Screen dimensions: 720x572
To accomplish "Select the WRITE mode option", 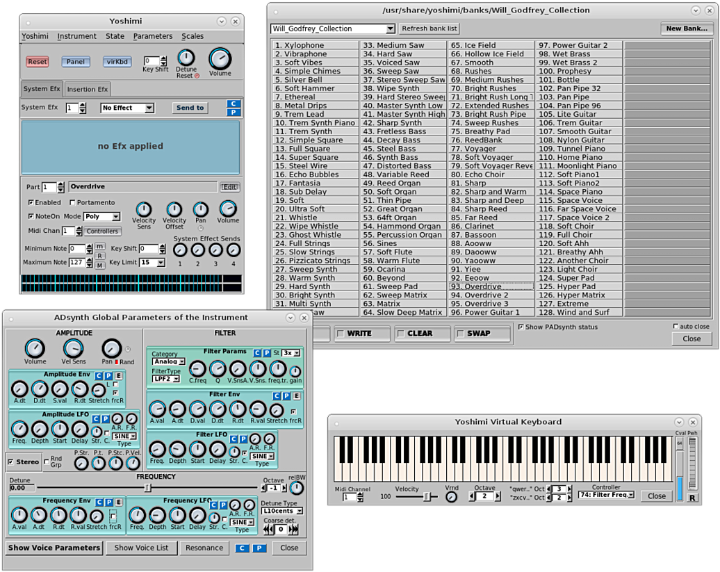I will tap(362, 334).
